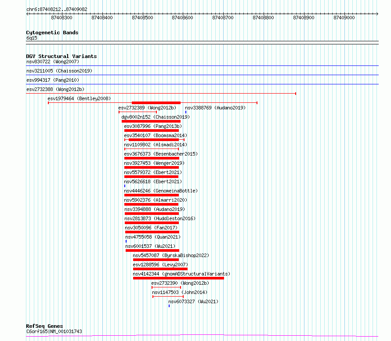391x341 pixels.
Task: Click esv1979464 (Bentley2008) label
Action: 79,98
